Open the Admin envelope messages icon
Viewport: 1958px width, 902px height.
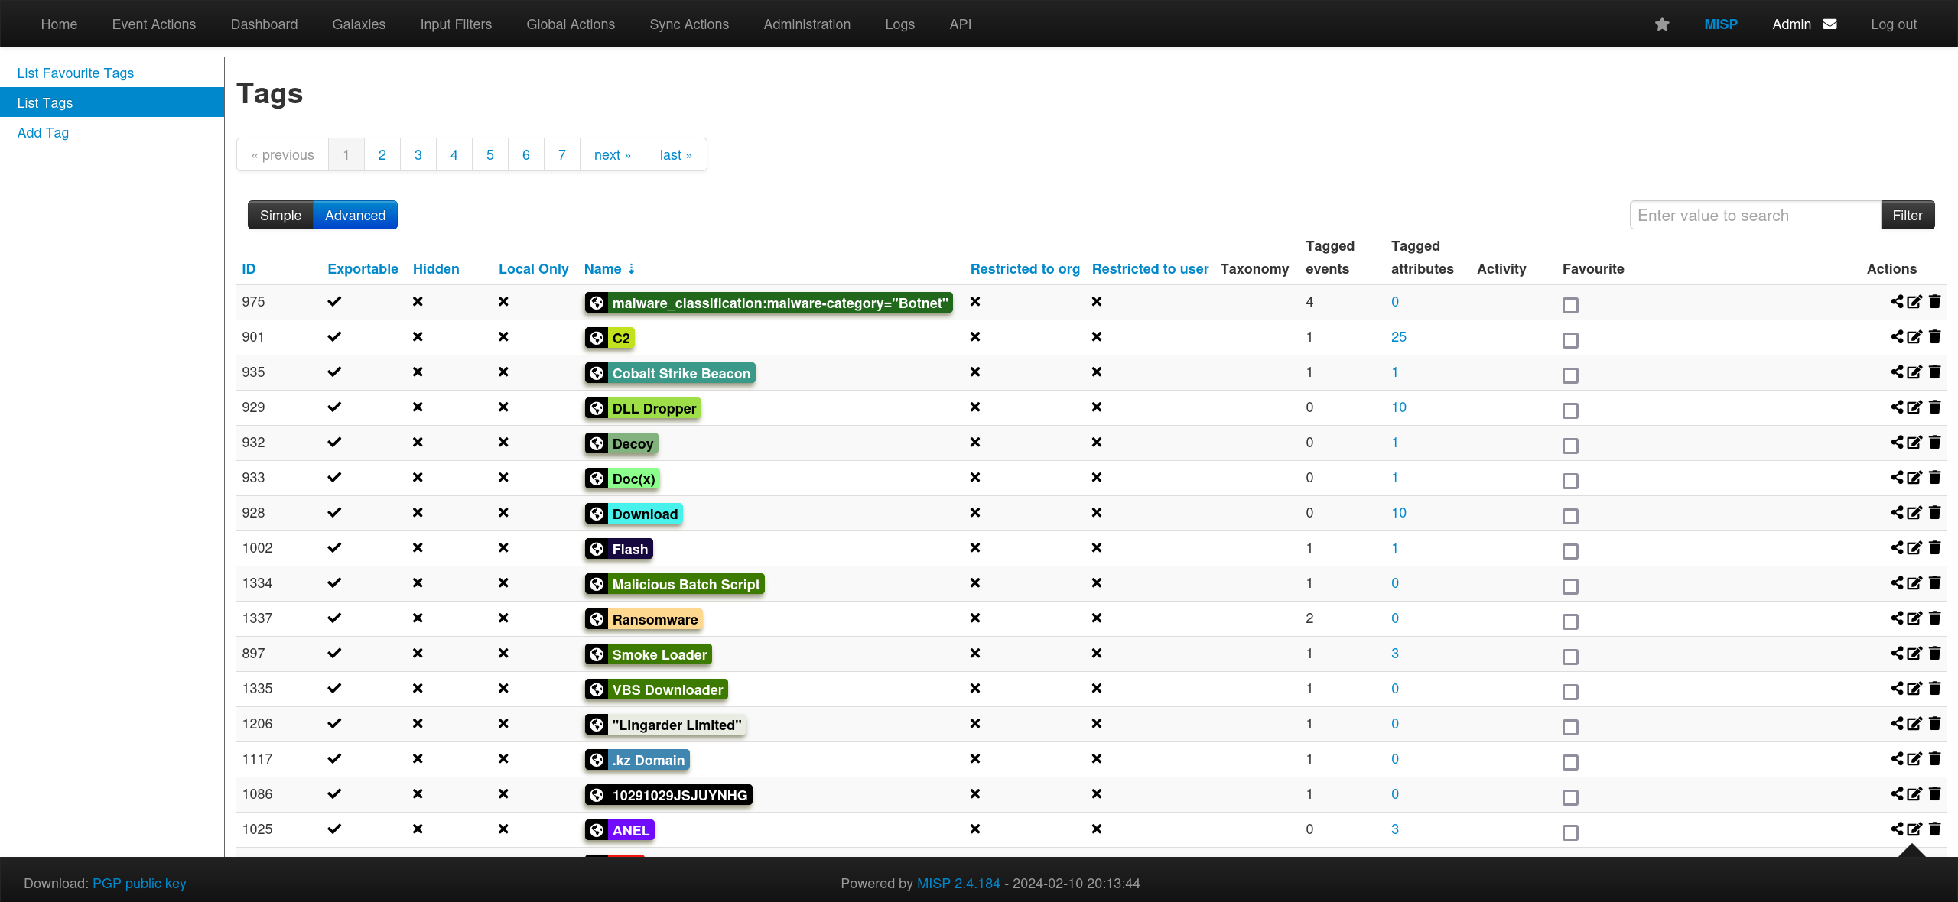tap(1830, 24)
